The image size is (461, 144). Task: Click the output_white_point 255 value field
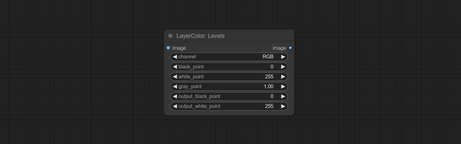pyautogui.click(x=229, y=106)
